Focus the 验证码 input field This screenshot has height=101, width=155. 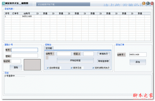pos(16,61)
